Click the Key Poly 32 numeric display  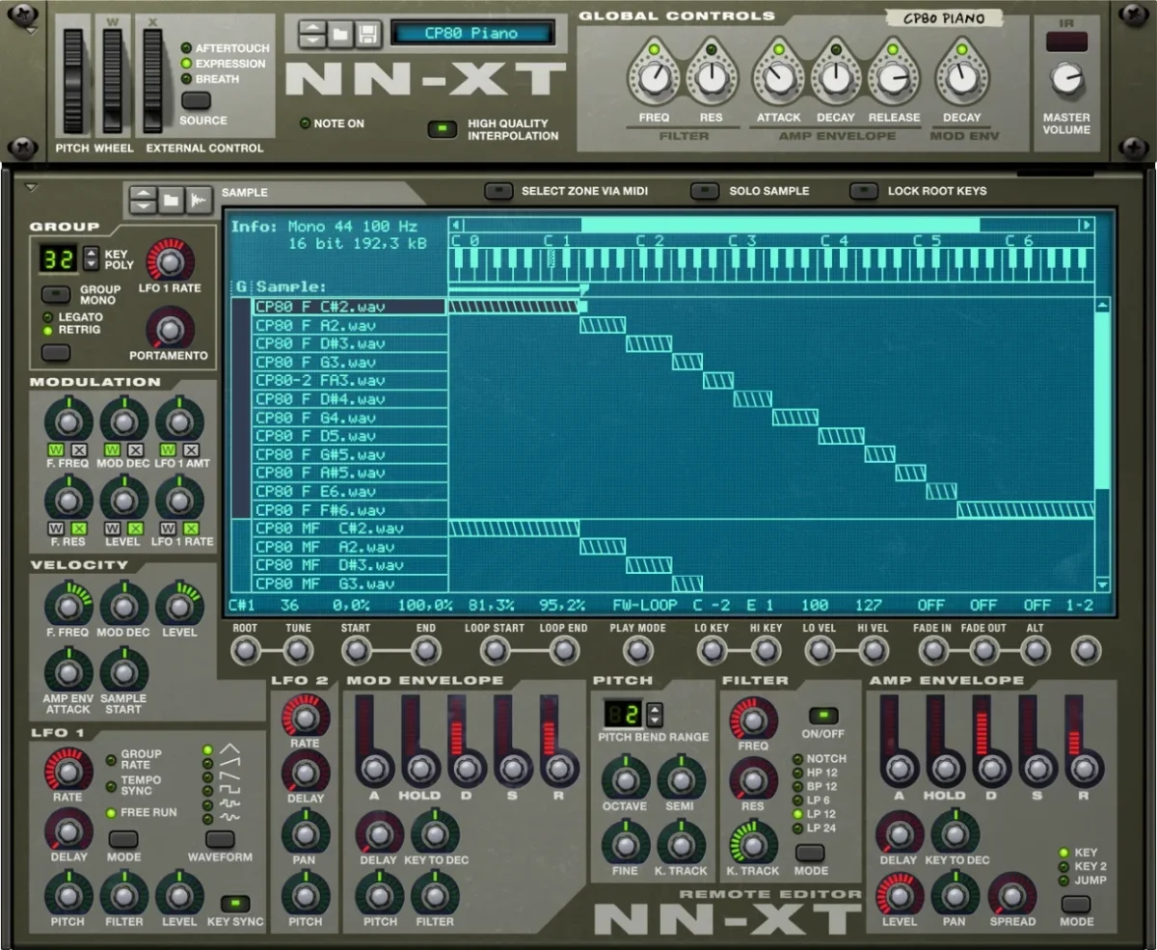tap(59, 258)
